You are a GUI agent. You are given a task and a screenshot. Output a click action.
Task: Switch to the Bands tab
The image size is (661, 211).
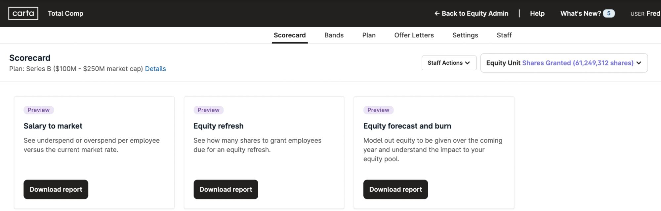(334, 35)
